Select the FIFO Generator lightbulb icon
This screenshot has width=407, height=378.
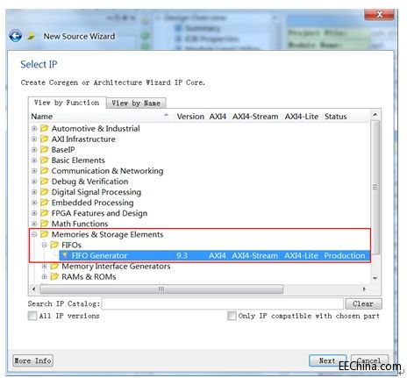pyautogui.click(x=65, y=255)
